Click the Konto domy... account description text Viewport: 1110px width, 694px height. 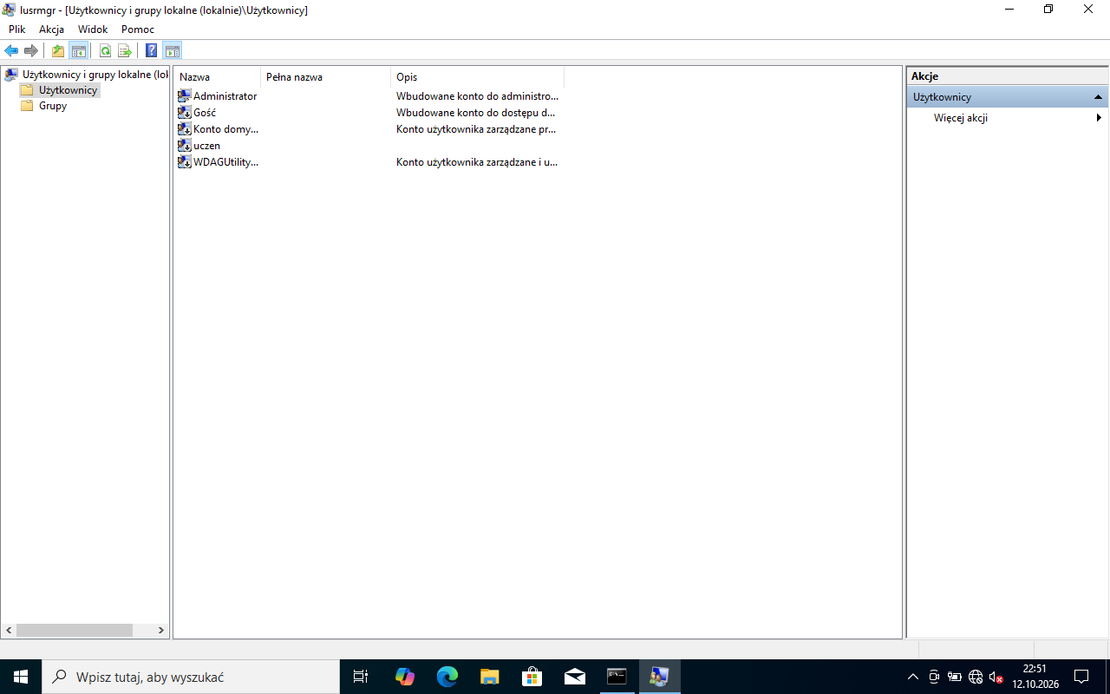tap(476, 129)
